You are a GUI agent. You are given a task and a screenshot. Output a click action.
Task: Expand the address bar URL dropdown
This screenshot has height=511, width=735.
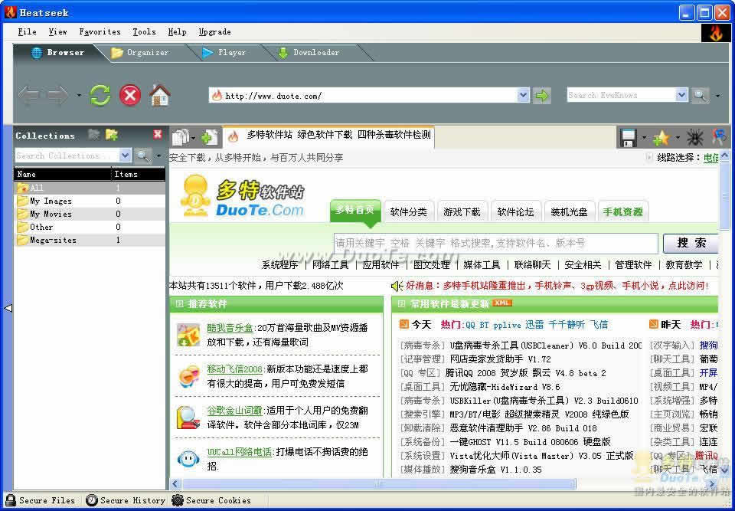524,96
